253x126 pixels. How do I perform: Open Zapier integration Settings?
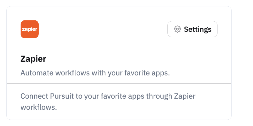tap(192, 29)
